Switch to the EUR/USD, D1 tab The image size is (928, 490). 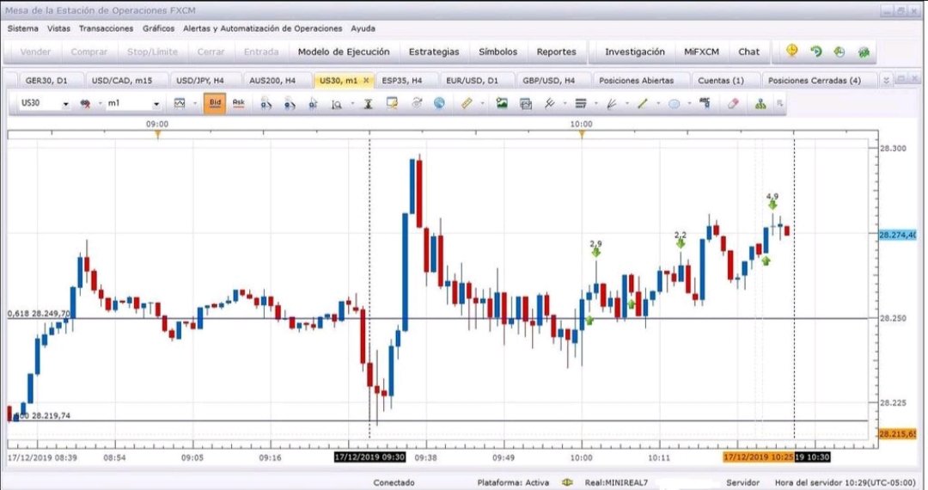pos(472,81)
